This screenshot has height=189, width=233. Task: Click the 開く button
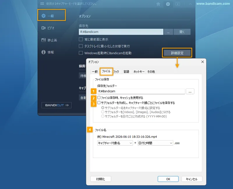[x=182, y=32]
